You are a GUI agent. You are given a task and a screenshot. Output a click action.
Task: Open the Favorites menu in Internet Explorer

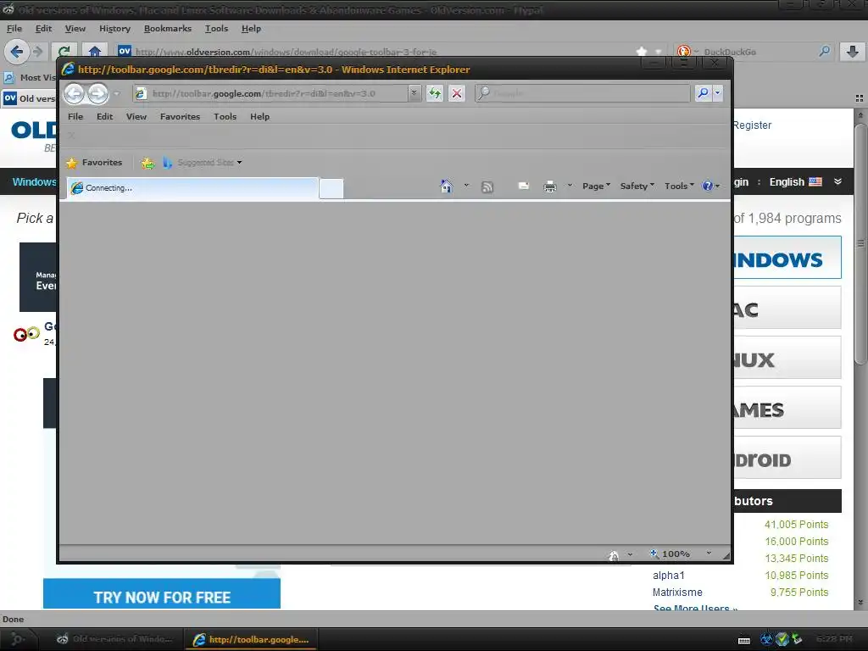tap(180, 117)
